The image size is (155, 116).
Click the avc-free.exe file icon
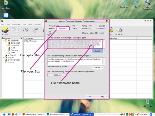pyautogui.click(x=26, y=41)
